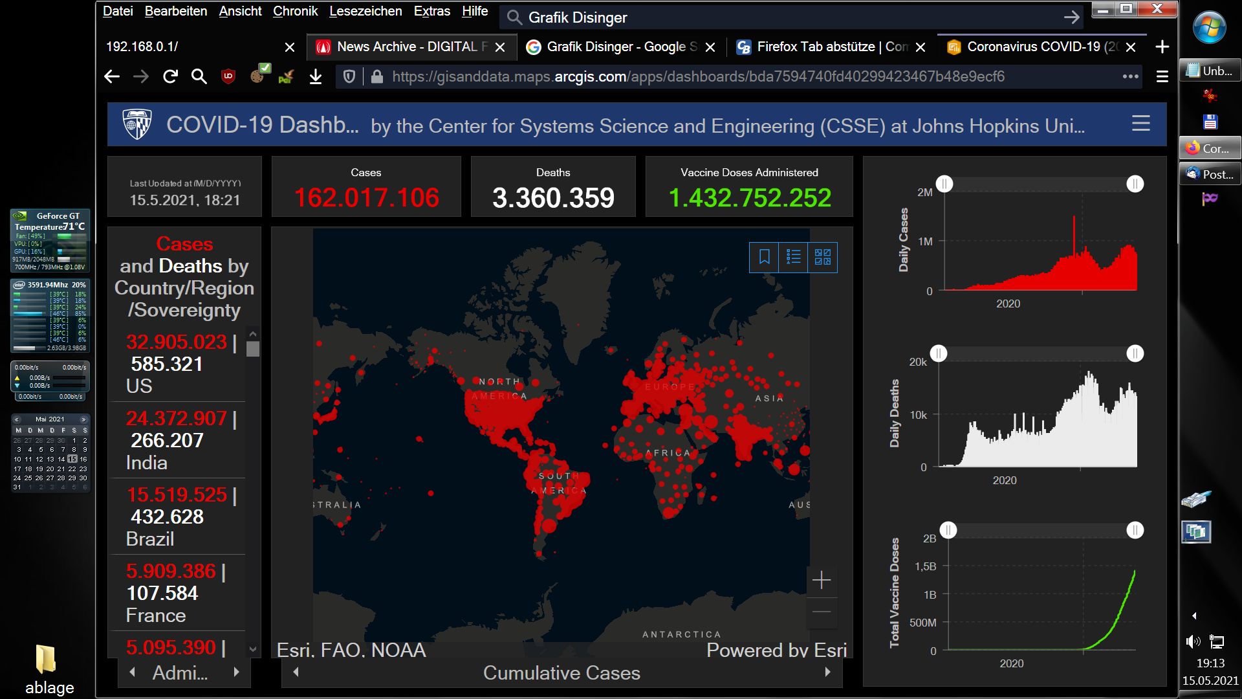Click the left range handle of Daily Cases chart

[x=944, y=184]
